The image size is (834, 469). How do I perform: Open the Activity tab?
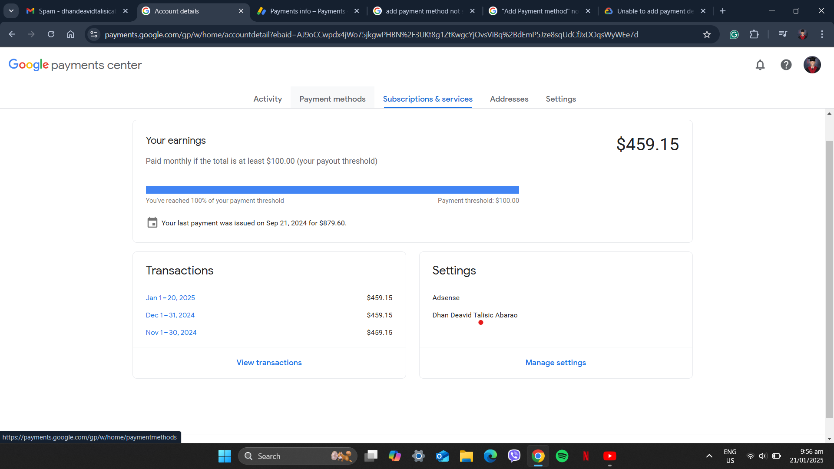(x=268, y=99)
